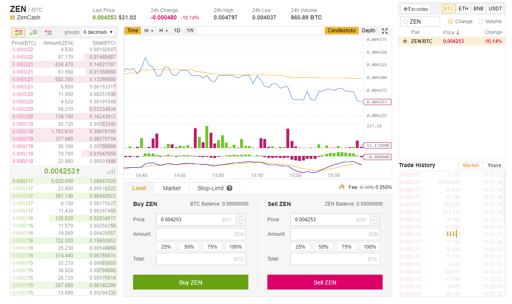
Task: Set buy amount to 50%
Action: pos(189,247)
